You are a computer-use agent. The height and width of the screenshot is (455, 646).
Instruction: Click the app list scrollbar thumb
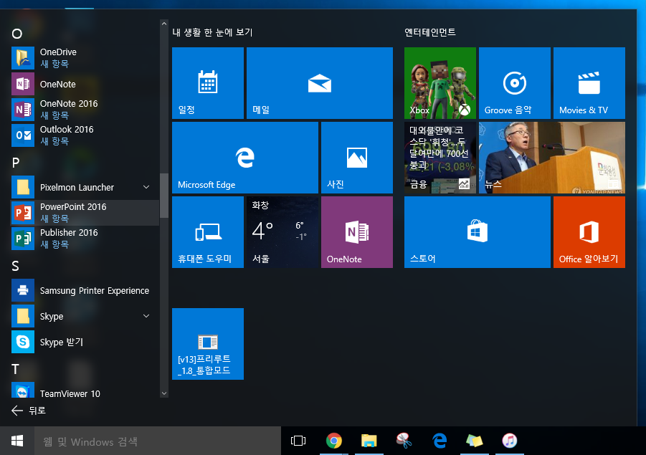pyautogui.click(x=164, y=195)
